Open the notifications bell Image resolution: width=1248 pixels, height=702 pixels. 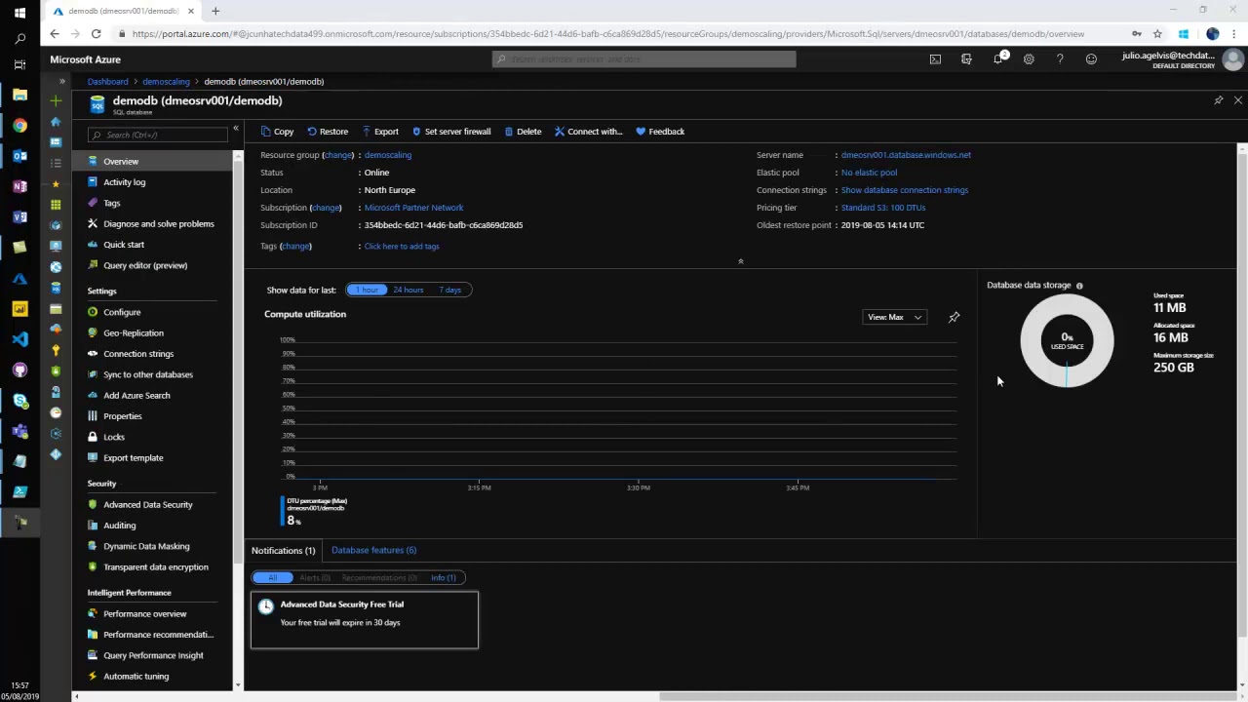point(998,59)
